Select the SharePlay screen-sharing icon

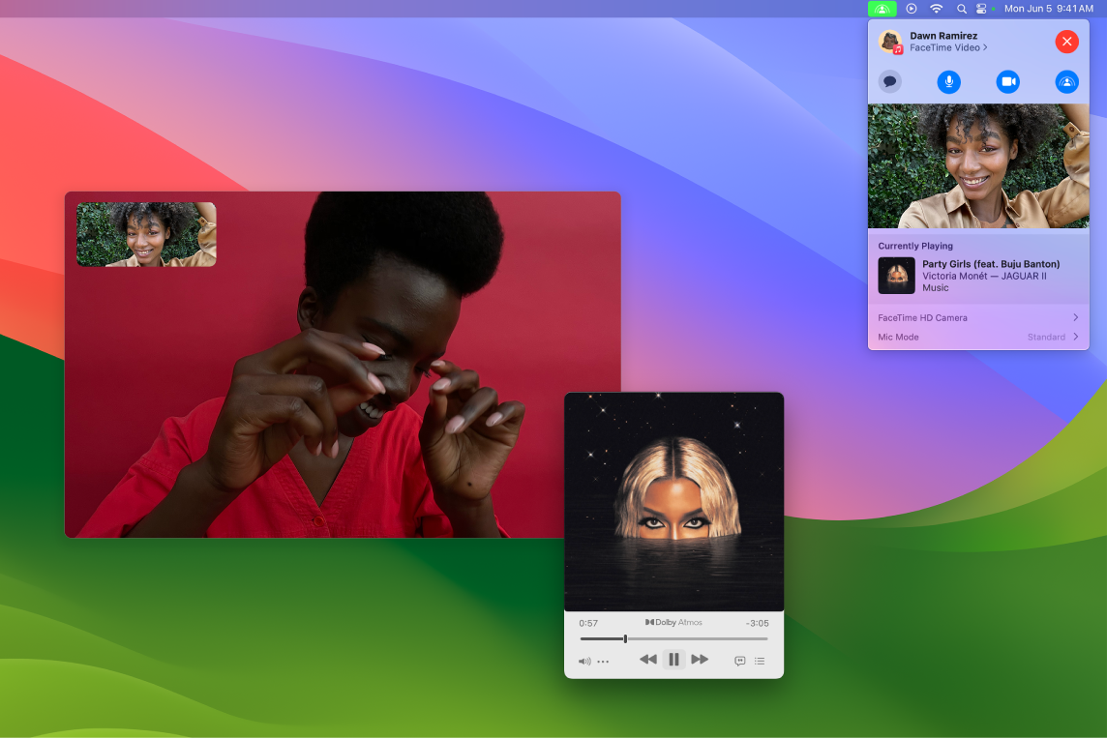coord(1066,81)
